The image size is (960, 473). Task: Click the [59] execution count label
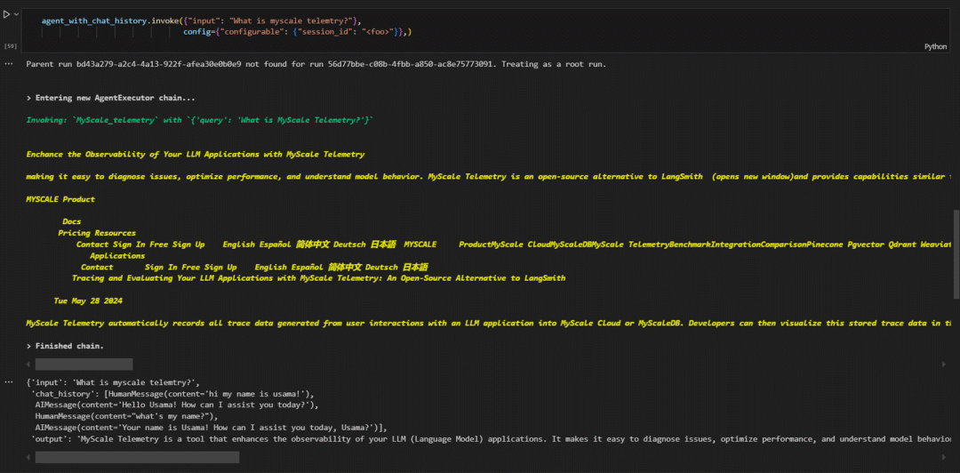pyautogui.click(x=11, y=46)
